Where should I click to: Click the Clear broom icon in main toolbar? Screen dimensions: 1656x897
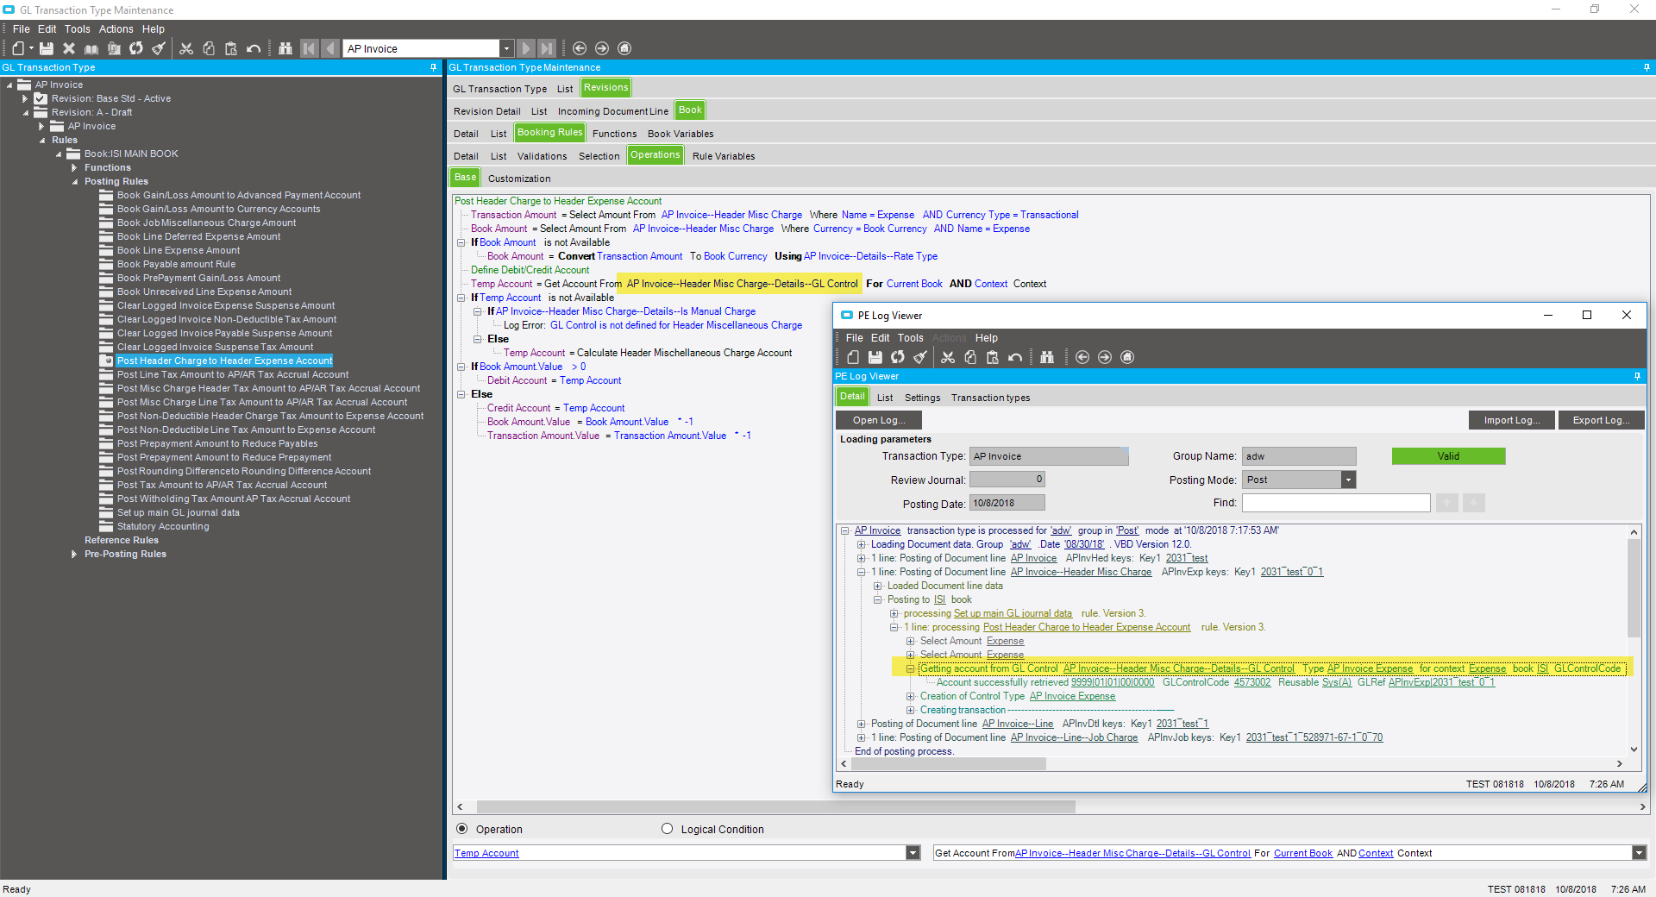[x=159, y=48]
